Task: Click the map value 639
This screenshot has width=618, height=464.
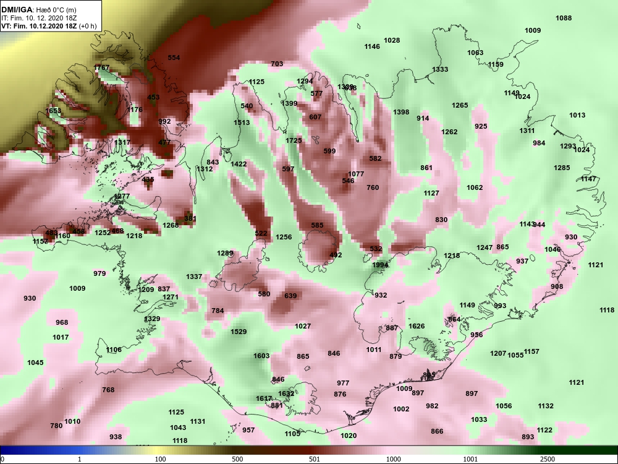Action: (290, 296)
